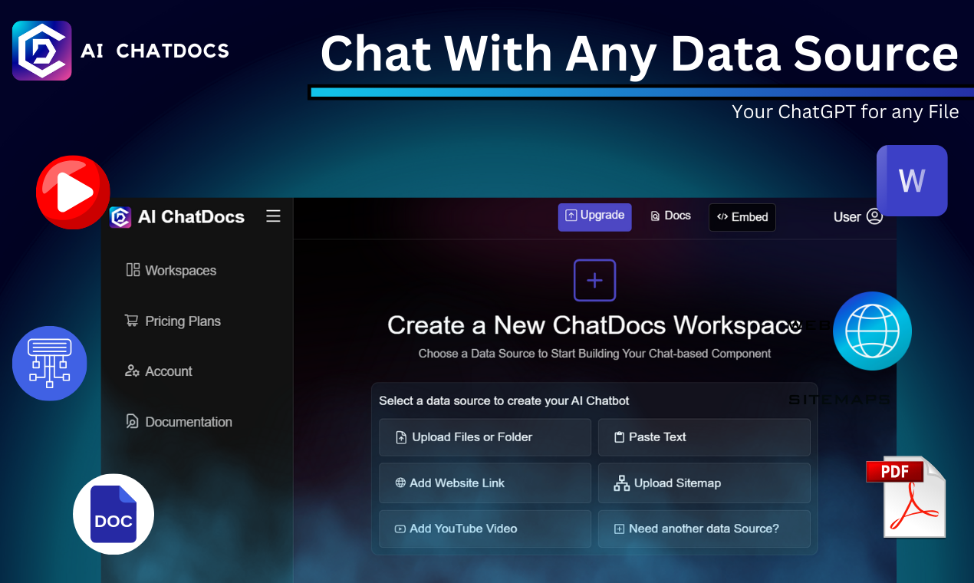Click the round DOC file icon
The height and width of the screenshot is (583, 974).
pyautogui.click(x=114, y=514)
